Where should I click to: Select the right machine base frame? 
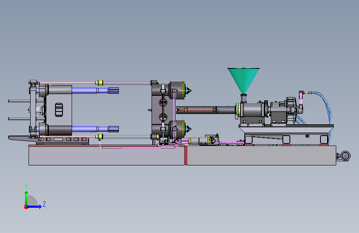[261, 155]
